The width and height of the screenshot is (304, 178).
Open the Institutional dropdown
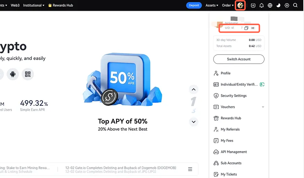[34, 6]
